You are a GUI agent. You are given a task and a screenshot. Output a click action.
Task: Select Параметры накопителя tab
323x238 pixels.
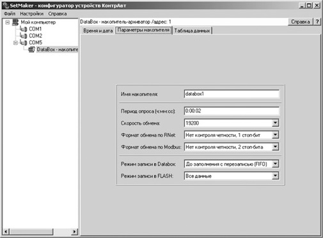143,30
